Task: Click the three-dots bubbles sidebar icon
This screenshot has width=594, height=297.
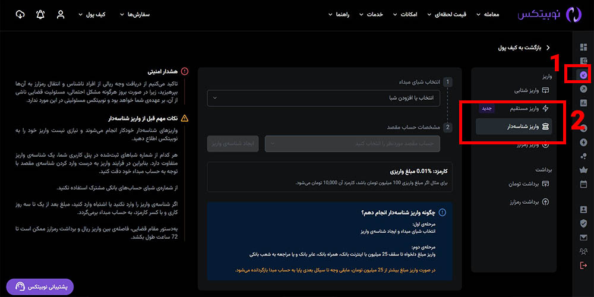Action: click(x=583, y=156)
